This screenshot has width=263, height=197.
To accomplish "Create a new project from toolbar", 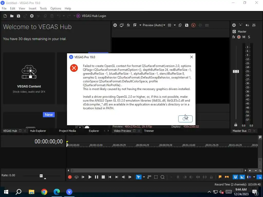I will click(x=5, y=16).
